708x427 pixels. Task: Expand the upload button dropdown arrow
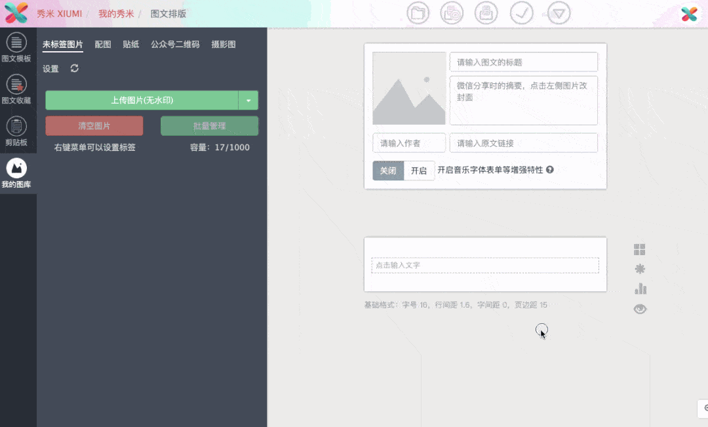[x=249, y=100]
